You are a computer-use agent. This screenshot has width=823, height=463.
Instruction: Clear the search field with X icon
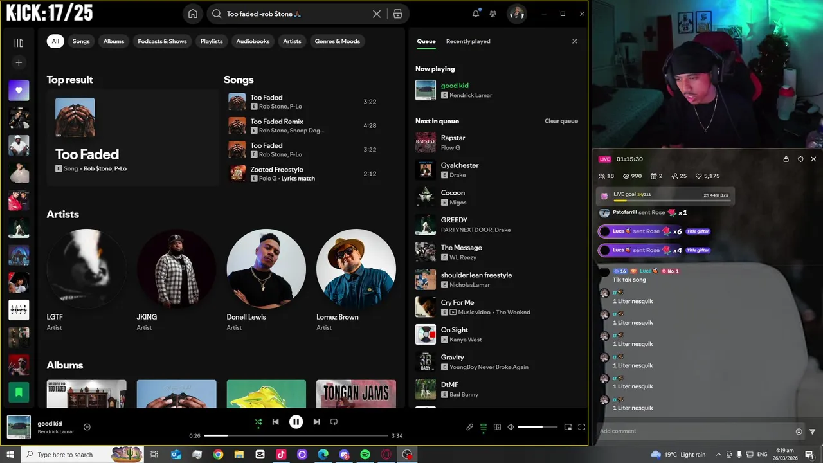click(x=377, y=14)
